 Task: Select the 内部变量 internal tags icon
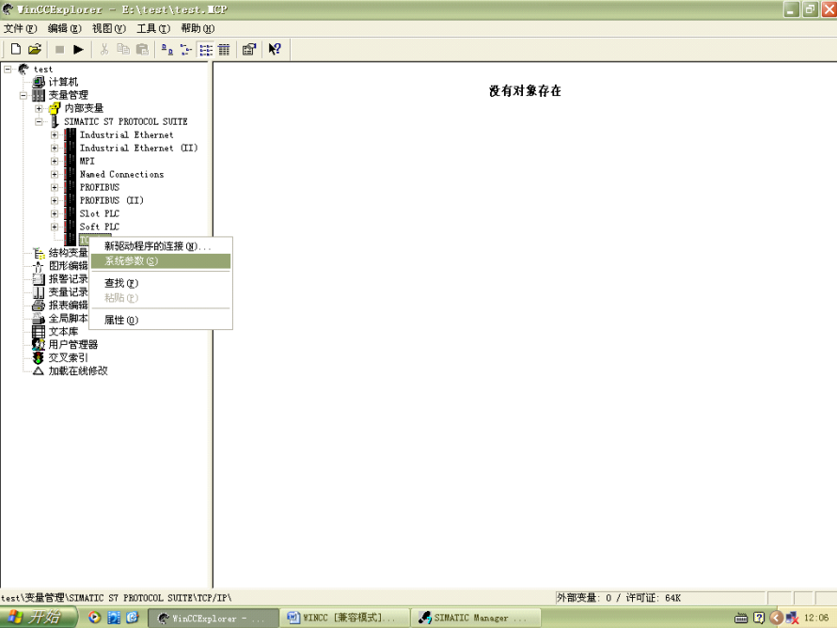point(55,108)
